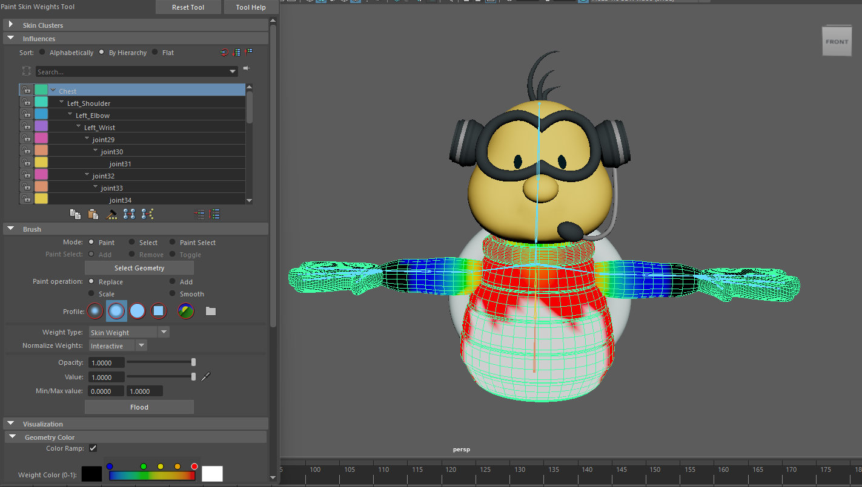Image resolution: width=862 pixels, height=487 pixels.
Task: Toggle the lock icon on Chest row
Action: 26,90
